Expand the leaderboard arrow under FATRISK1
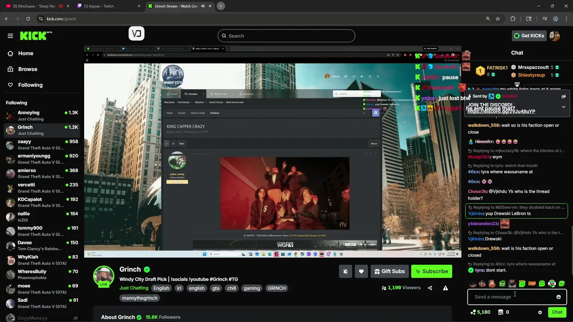Image resolution: width=573 pixels, height=322 pixels. pos(517,84)
